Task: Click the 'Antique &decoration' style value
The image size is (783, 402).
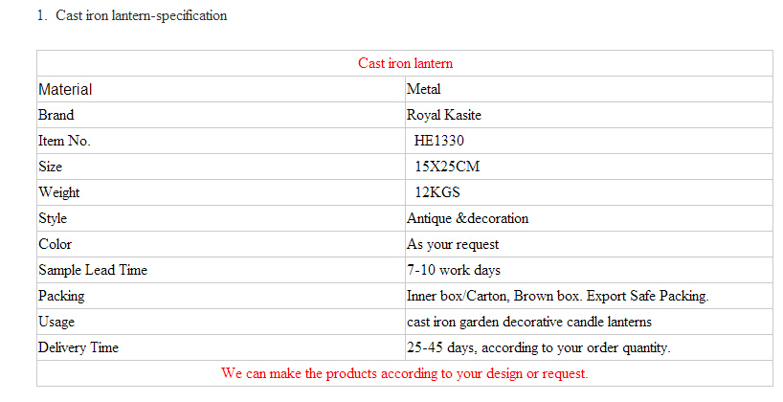Action: point(467,218)
